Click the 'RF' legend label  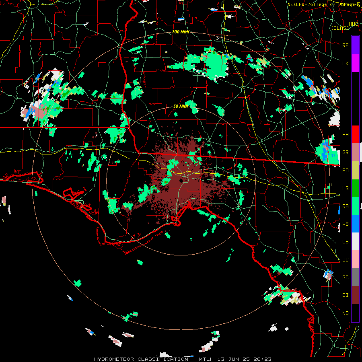[345, 45]
